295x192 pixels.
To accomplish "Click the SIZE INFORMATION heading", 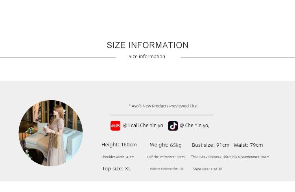I will click(147, 45).
